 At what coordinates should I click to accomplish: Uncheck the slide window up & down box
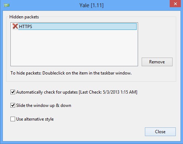click(13, 105)
